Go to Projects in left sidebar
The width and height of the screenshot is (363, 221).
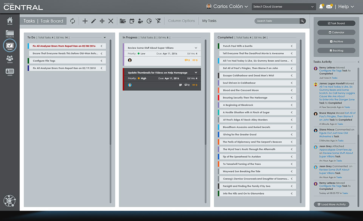[x=9, y=35]
